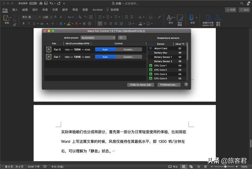Click the Comments button in Word
Screen dimensions: 252x169
[x=244, y=10]
